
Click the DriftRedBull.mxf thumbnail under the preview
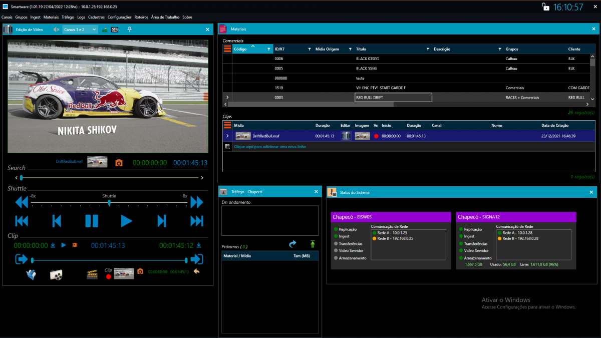(x=97, y=162)
